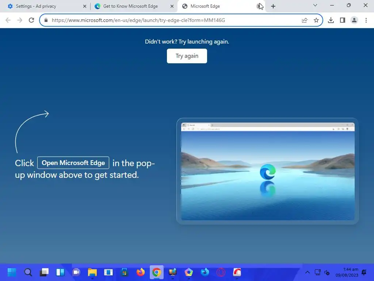Launch the video chat app on taskbar

click(76, 272)
